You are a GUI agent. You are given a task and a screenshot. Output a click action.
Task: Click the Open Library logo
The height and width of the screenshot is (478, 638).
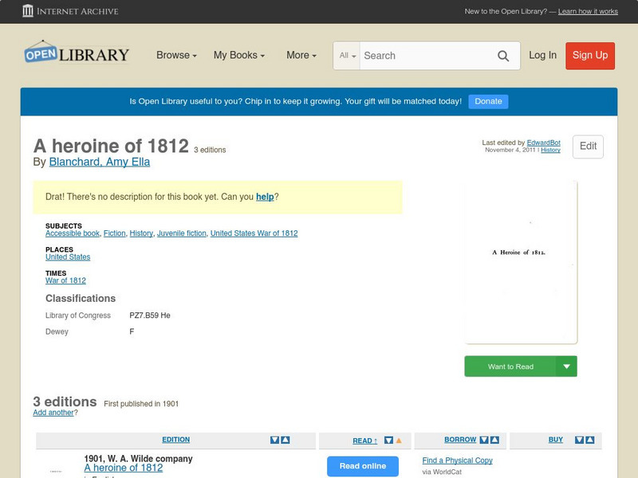click(x=76, y=53)
